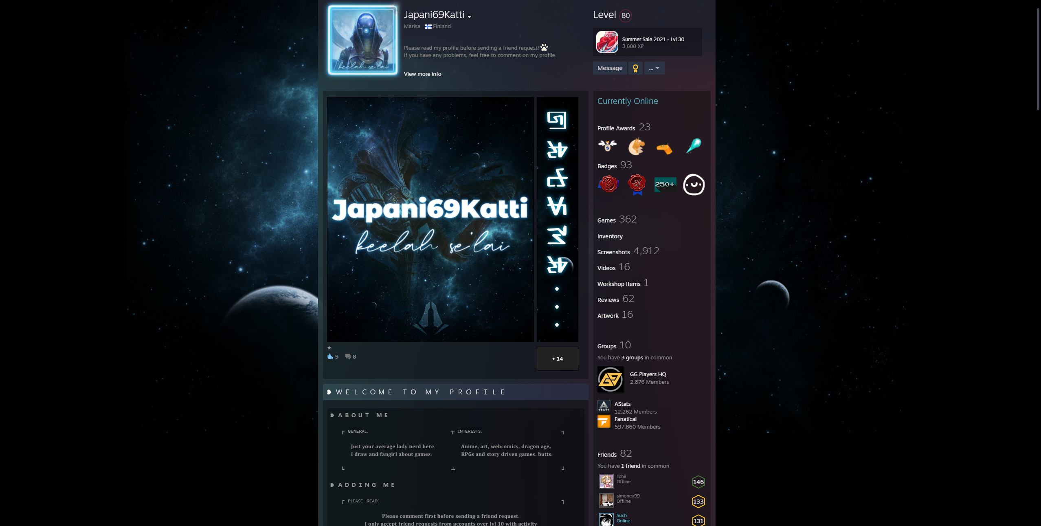The height and width of the screenshot is (526, 1041).
Task: Give a profile award using ribbon icon
Action: click(635, 68)
